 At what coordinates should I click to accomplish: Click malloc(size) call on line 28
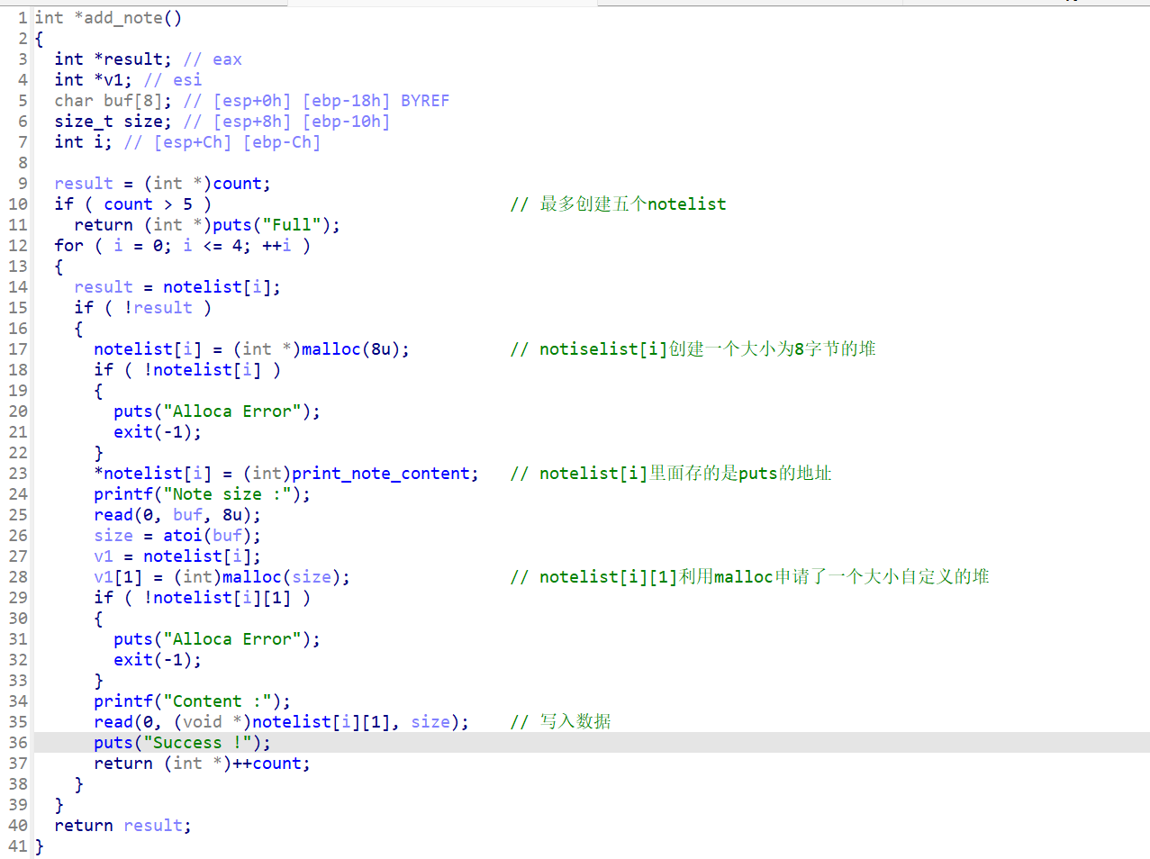click(x=251, y=577)
